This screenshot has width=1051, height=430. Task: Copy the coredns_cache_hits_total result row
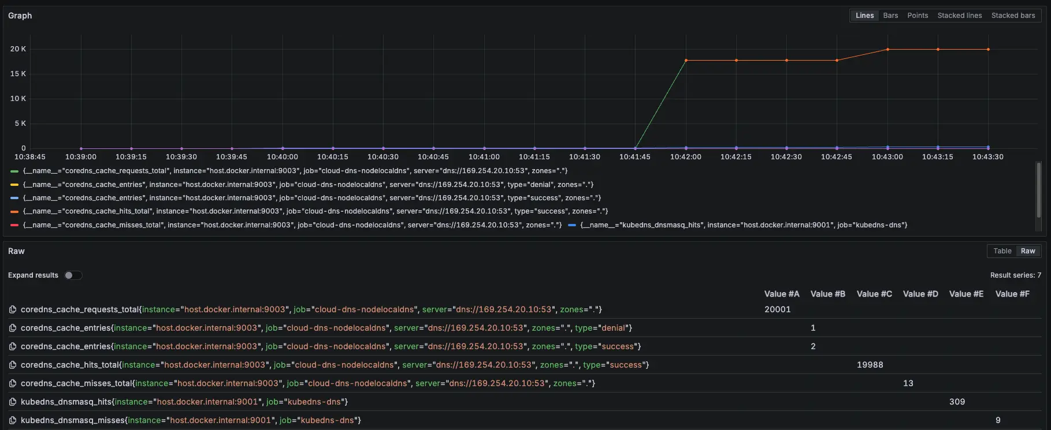pos(12,365)
